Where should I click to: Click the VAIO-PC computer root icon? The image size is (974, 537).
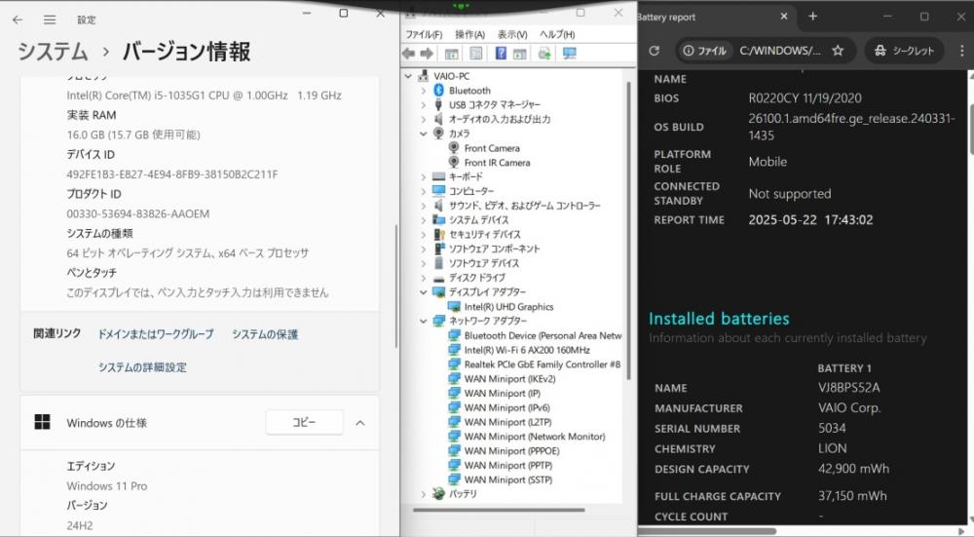click(424, 76)
